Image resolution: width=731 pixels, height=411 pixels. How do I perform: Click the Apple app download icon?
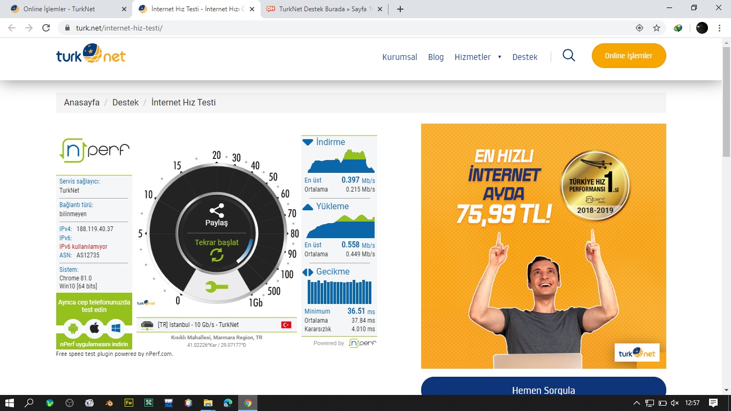coord(94,328)
